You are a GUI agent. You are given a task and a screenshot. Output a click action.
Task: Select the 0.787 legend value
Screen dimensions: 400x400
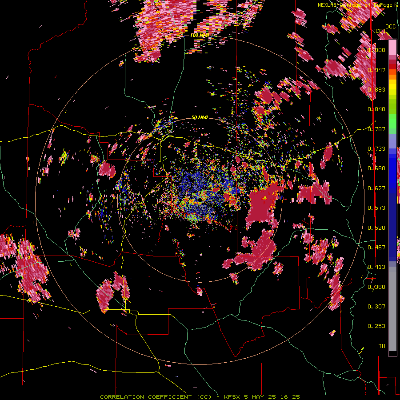coord(376,129)
